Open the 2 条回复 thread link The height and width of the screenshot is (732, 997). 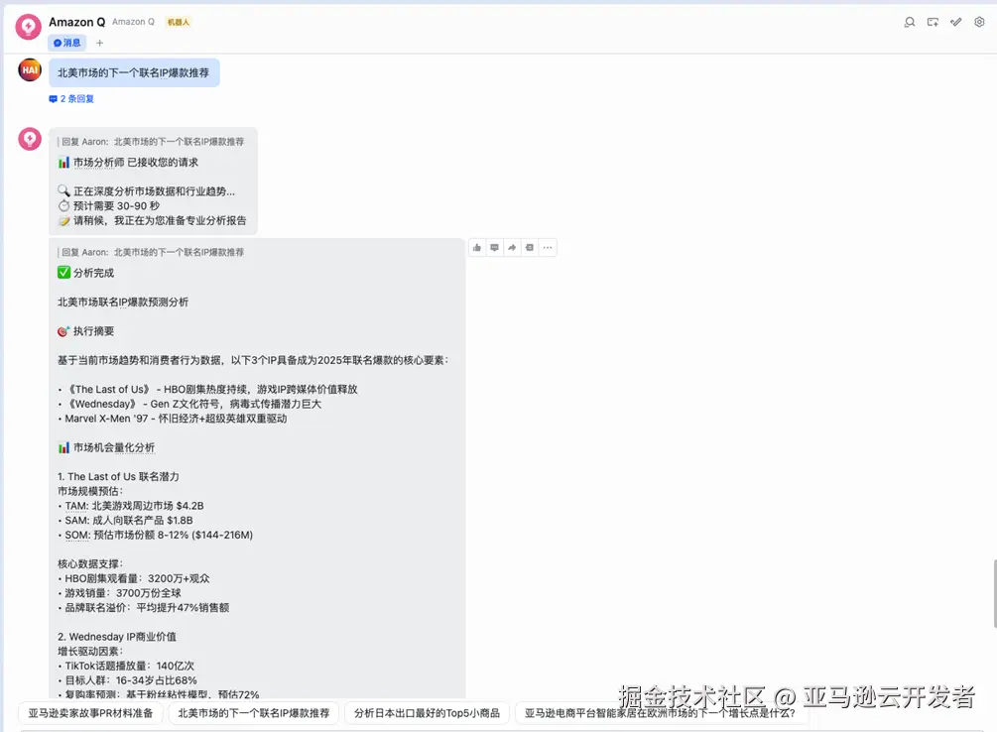(71, 98)
